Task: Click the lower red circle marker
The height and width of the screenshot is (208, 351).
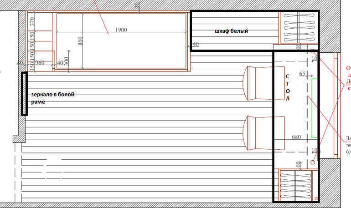Action: pos(313,162)
